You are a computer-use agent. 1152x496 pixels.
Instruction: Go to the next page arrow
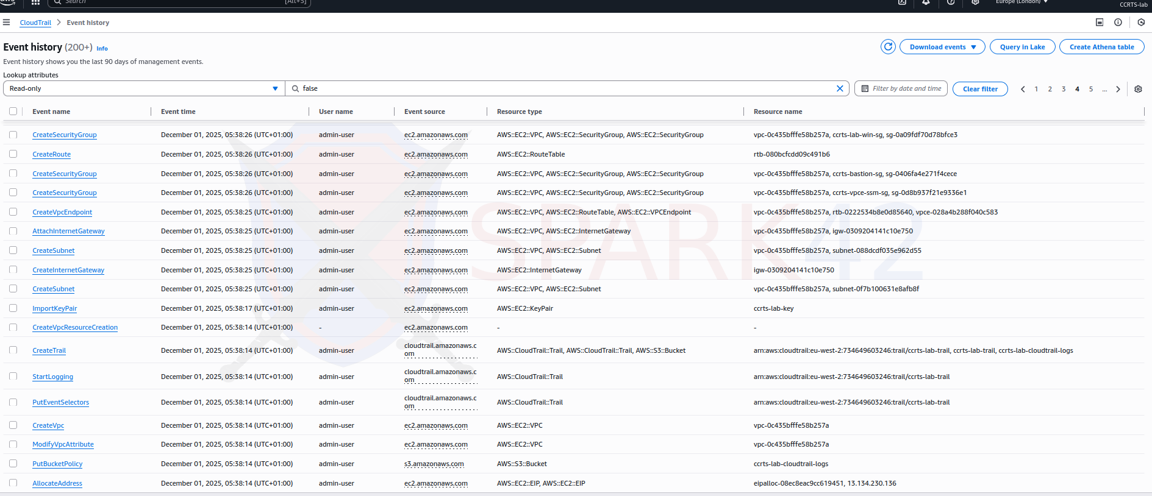pyautogui.click(x=1118, y=89)
